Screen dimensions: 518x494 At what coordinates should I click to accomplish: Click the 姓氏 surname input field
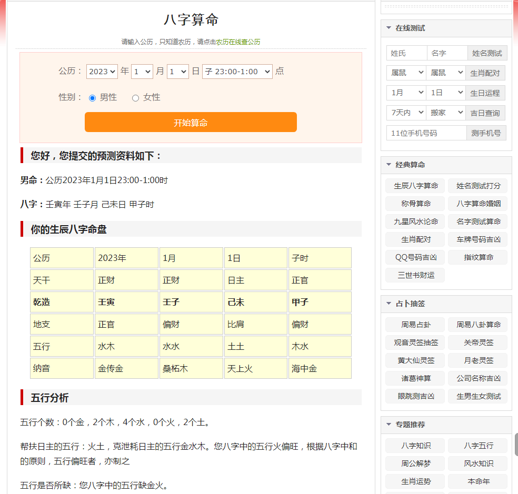tap(406, 53)
